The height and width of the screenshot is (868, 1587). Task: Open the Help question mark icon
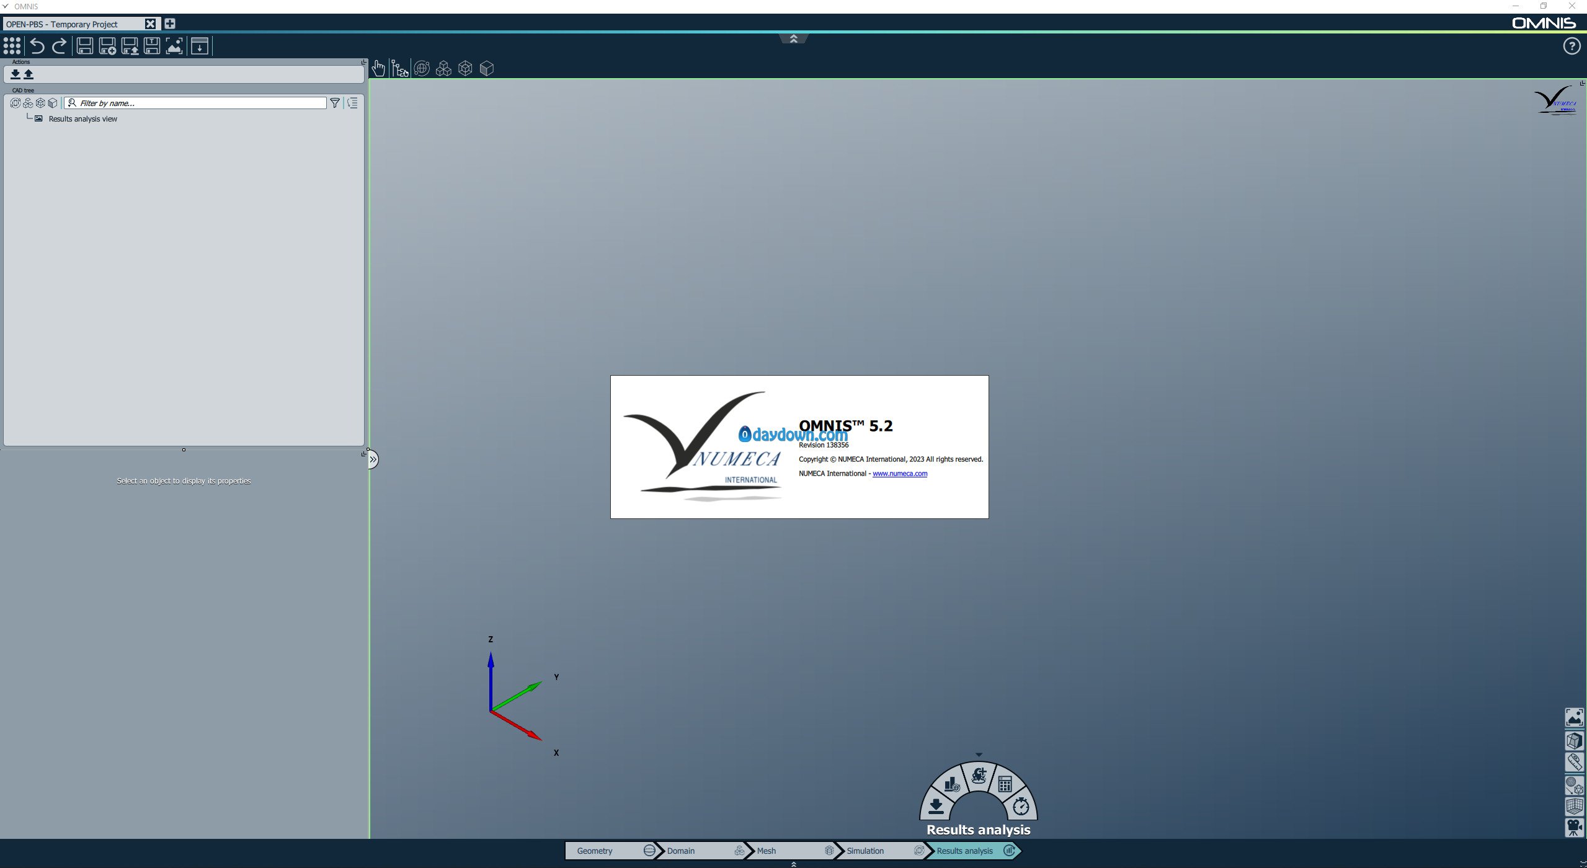tap(1571, 46)
